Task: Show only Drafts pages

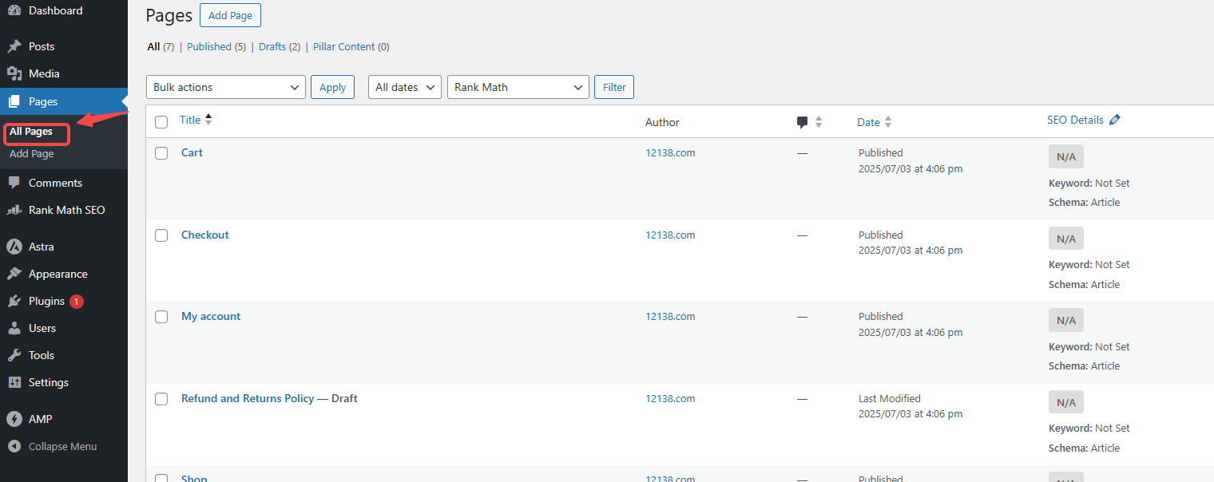Action: (272, 47)
